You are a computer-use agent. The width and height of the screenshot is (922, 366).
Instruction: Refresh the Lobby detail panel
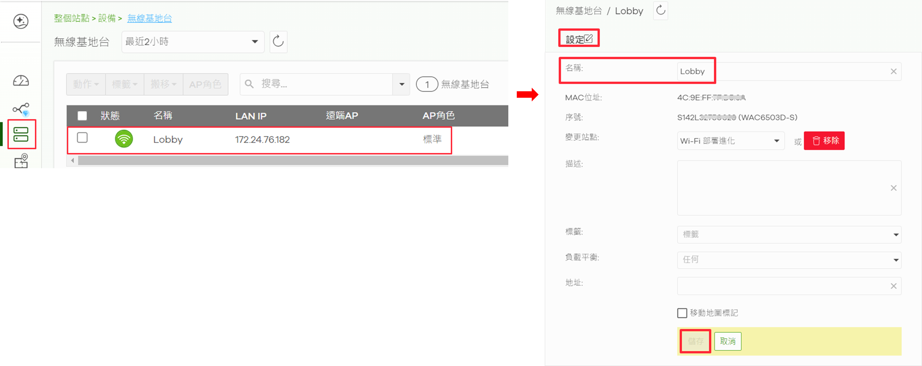pyautogui.click(x=661, y=10)
